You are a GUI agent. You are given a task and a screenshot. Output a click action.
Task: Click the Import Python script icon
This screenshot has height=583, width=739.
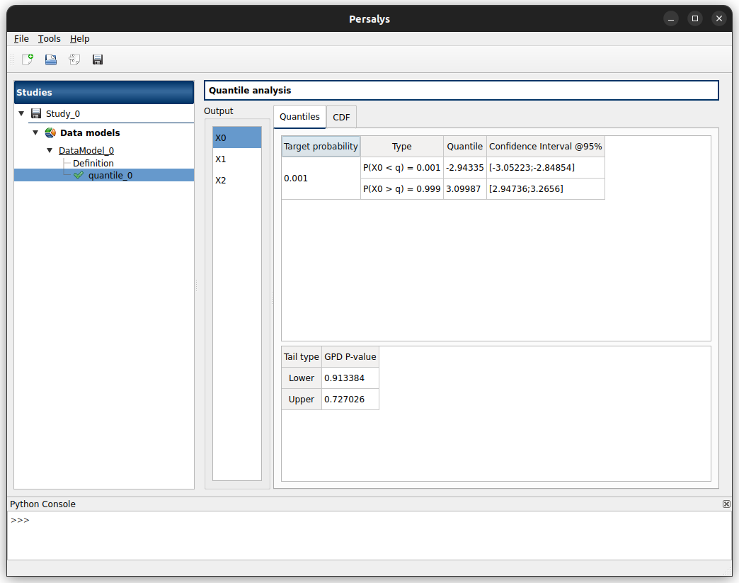(x=74, y=60)
